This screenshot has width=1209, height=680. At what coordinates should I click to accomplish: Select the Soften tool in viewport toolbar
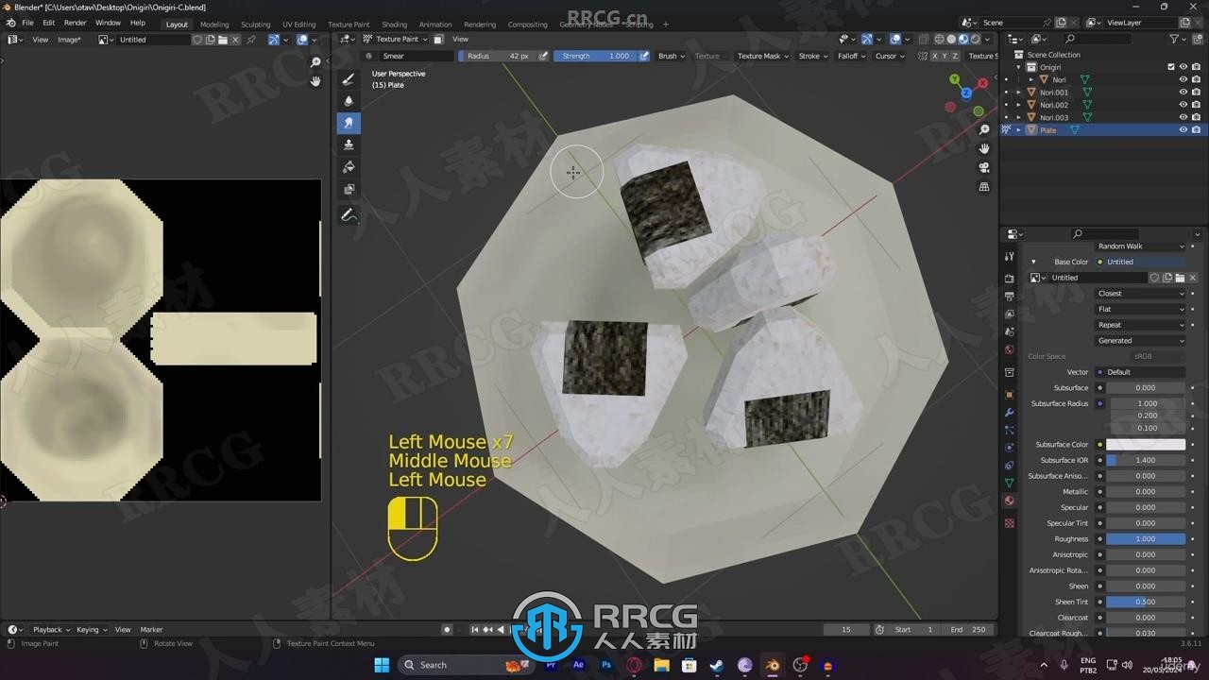pyautogui.click(x=349, y=101)
